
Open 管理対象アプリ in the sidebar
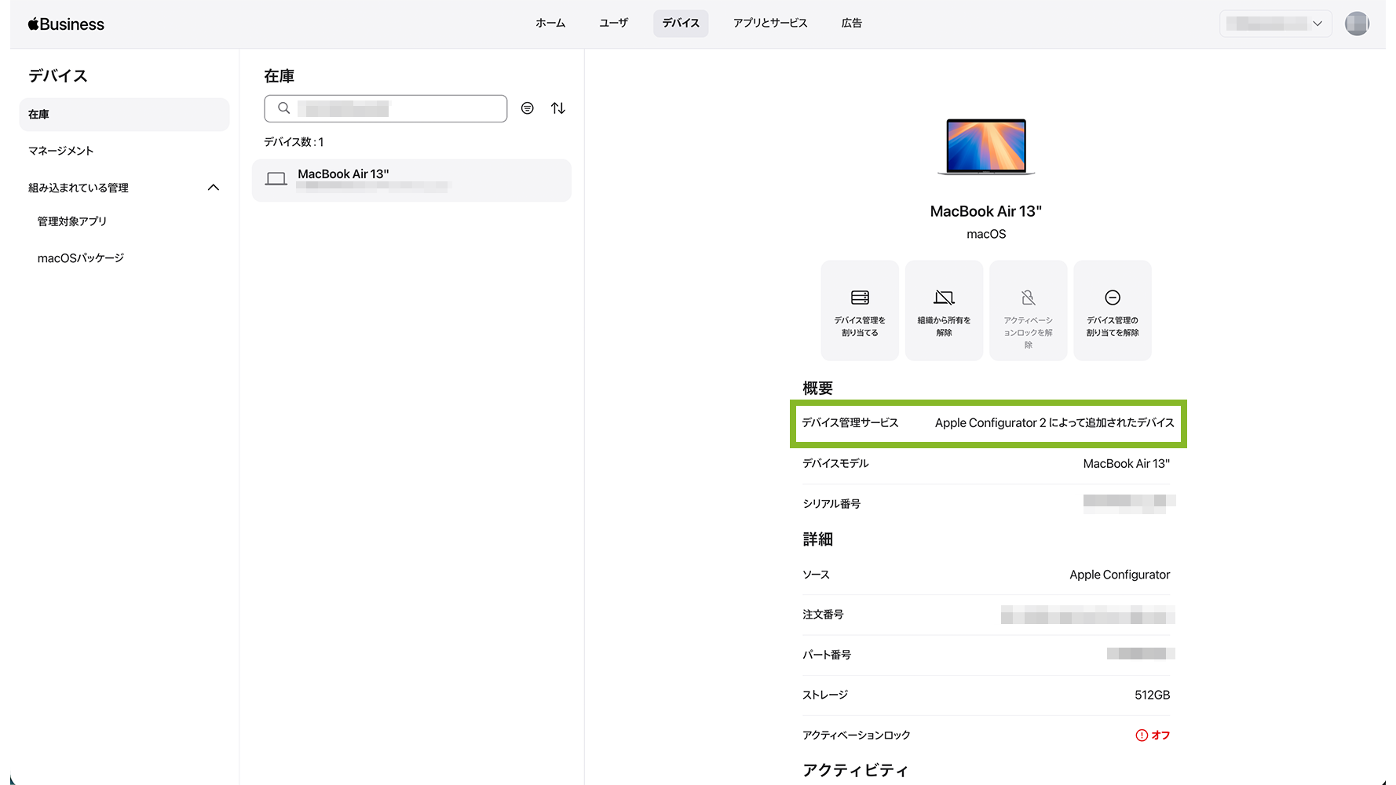click(x=72, y=221)
